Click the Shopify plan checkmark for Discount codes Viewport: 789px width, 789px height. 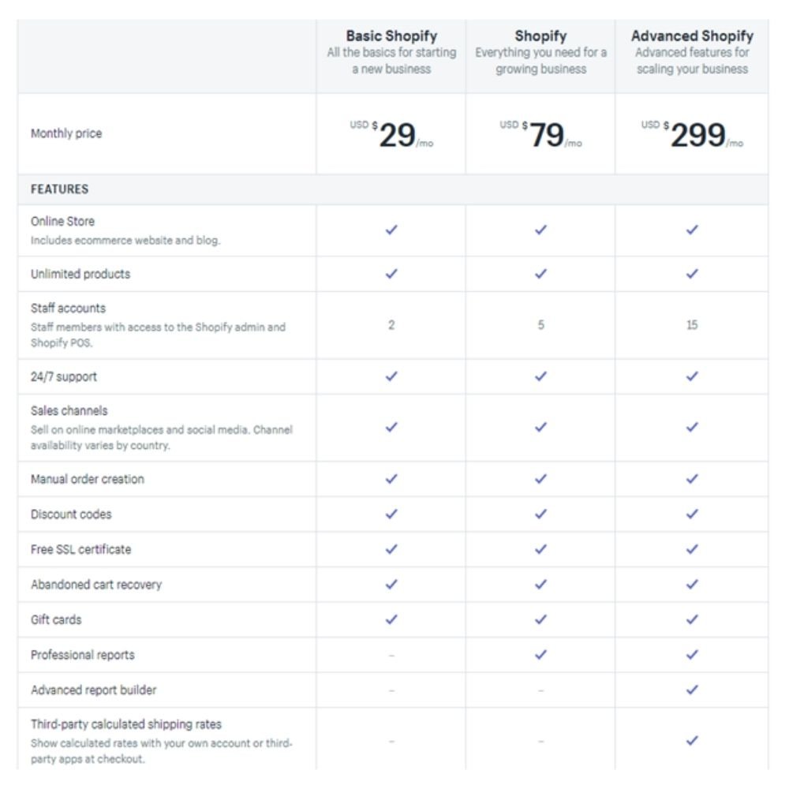click(540, 514)
